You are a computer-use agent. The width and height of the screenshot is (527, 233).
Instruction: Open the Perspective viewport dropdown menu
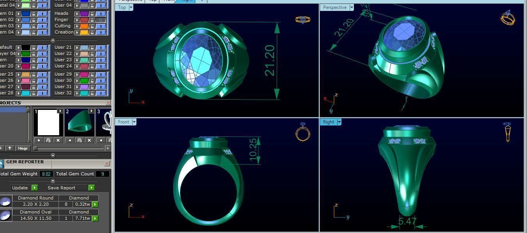(x=352, y=7)
